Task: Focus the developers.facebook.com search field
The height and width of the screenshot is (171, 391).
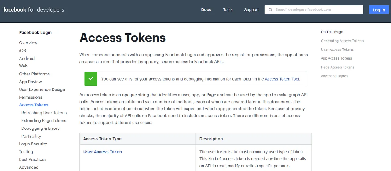Action: coord(314,10)
